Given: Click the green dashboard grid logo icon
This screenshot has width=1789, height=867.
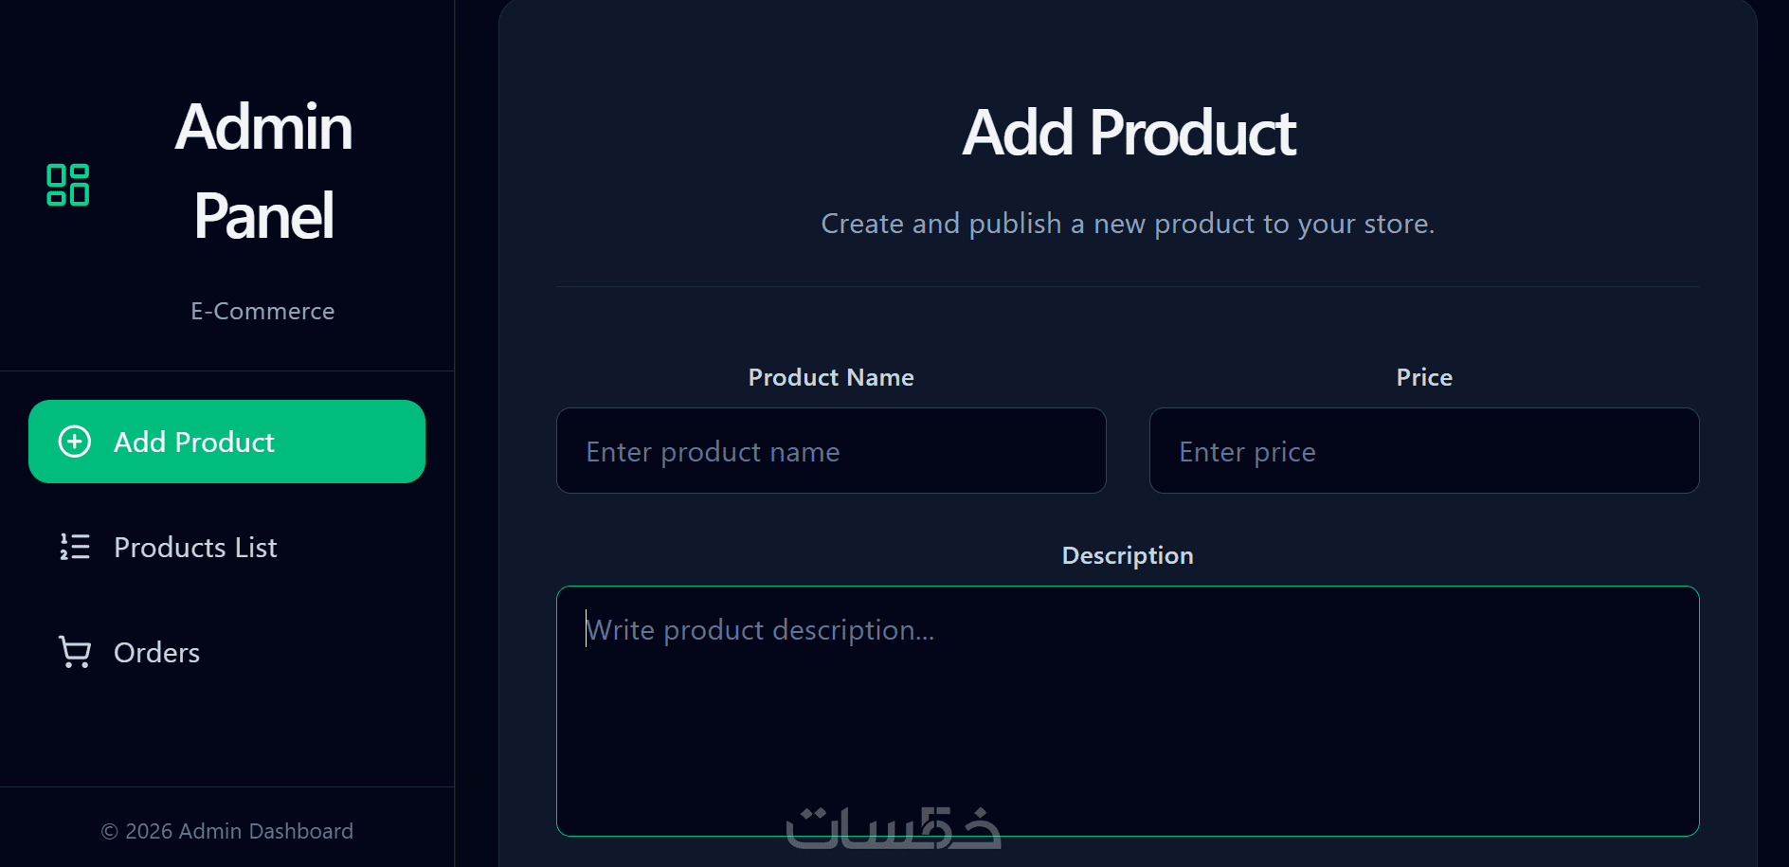Looking at the screenshot, I should click(x=68, y=185).
